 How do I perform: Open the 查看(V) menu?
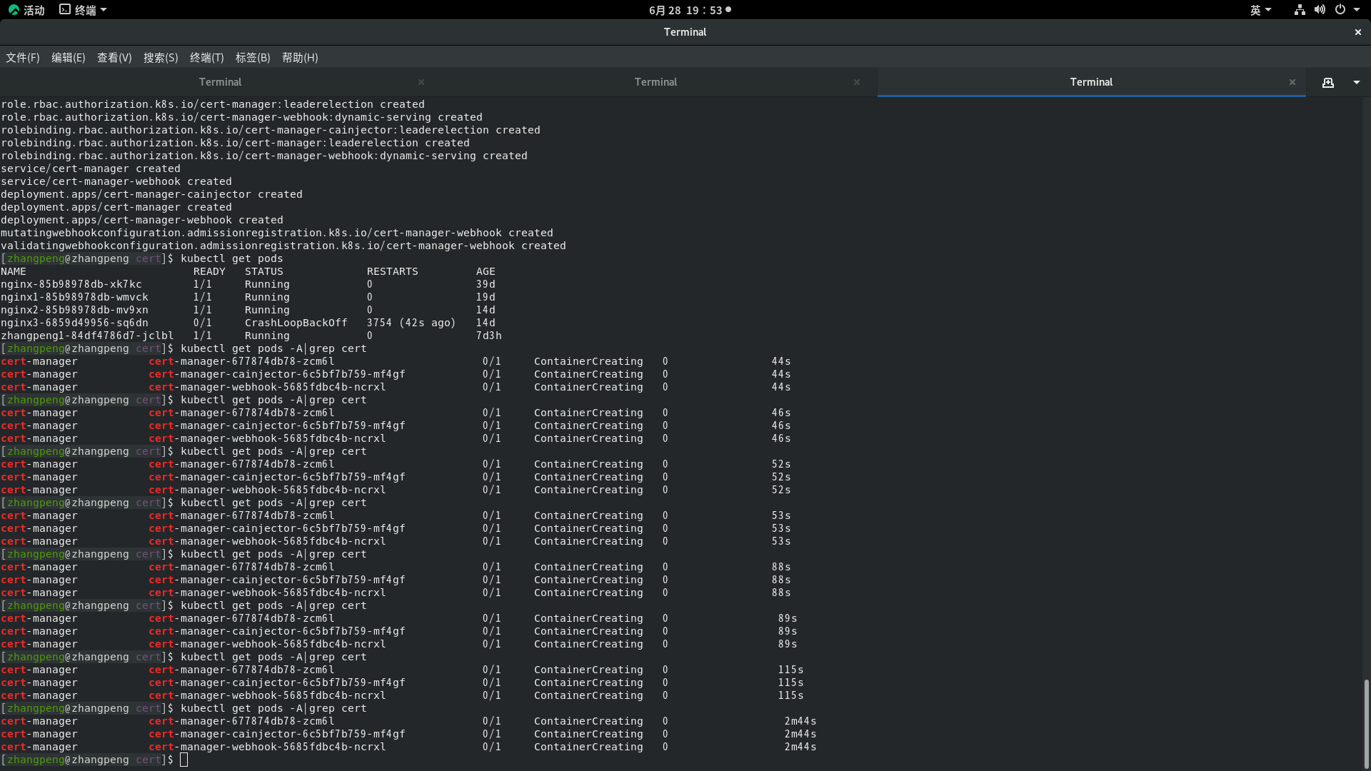point(114,58)
